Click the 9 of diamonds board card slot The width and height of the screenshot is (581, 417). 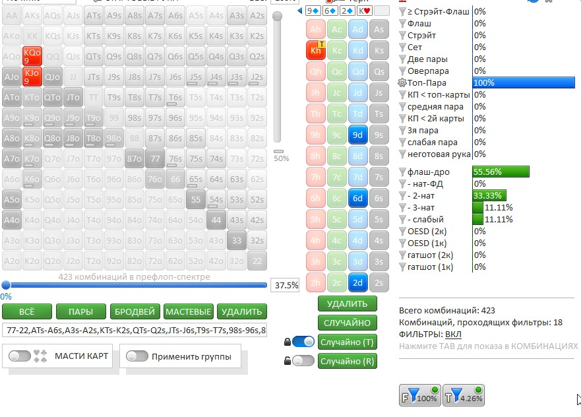tap(313, 11)
